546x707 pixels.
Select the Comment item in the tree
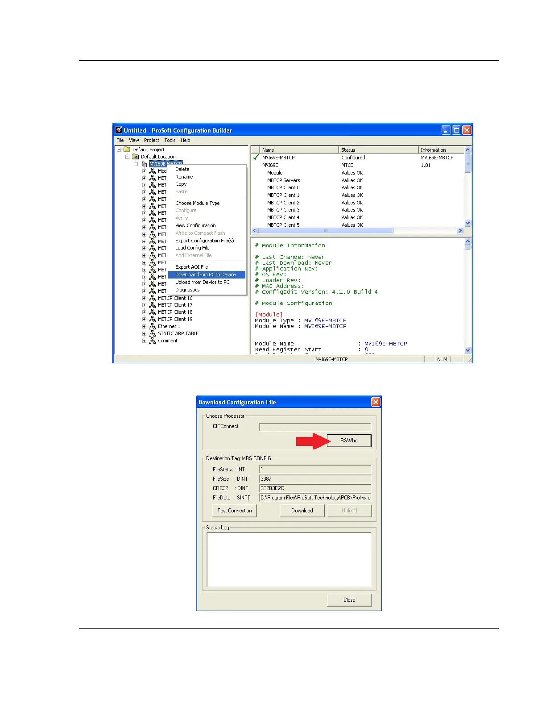pos(168,341)
